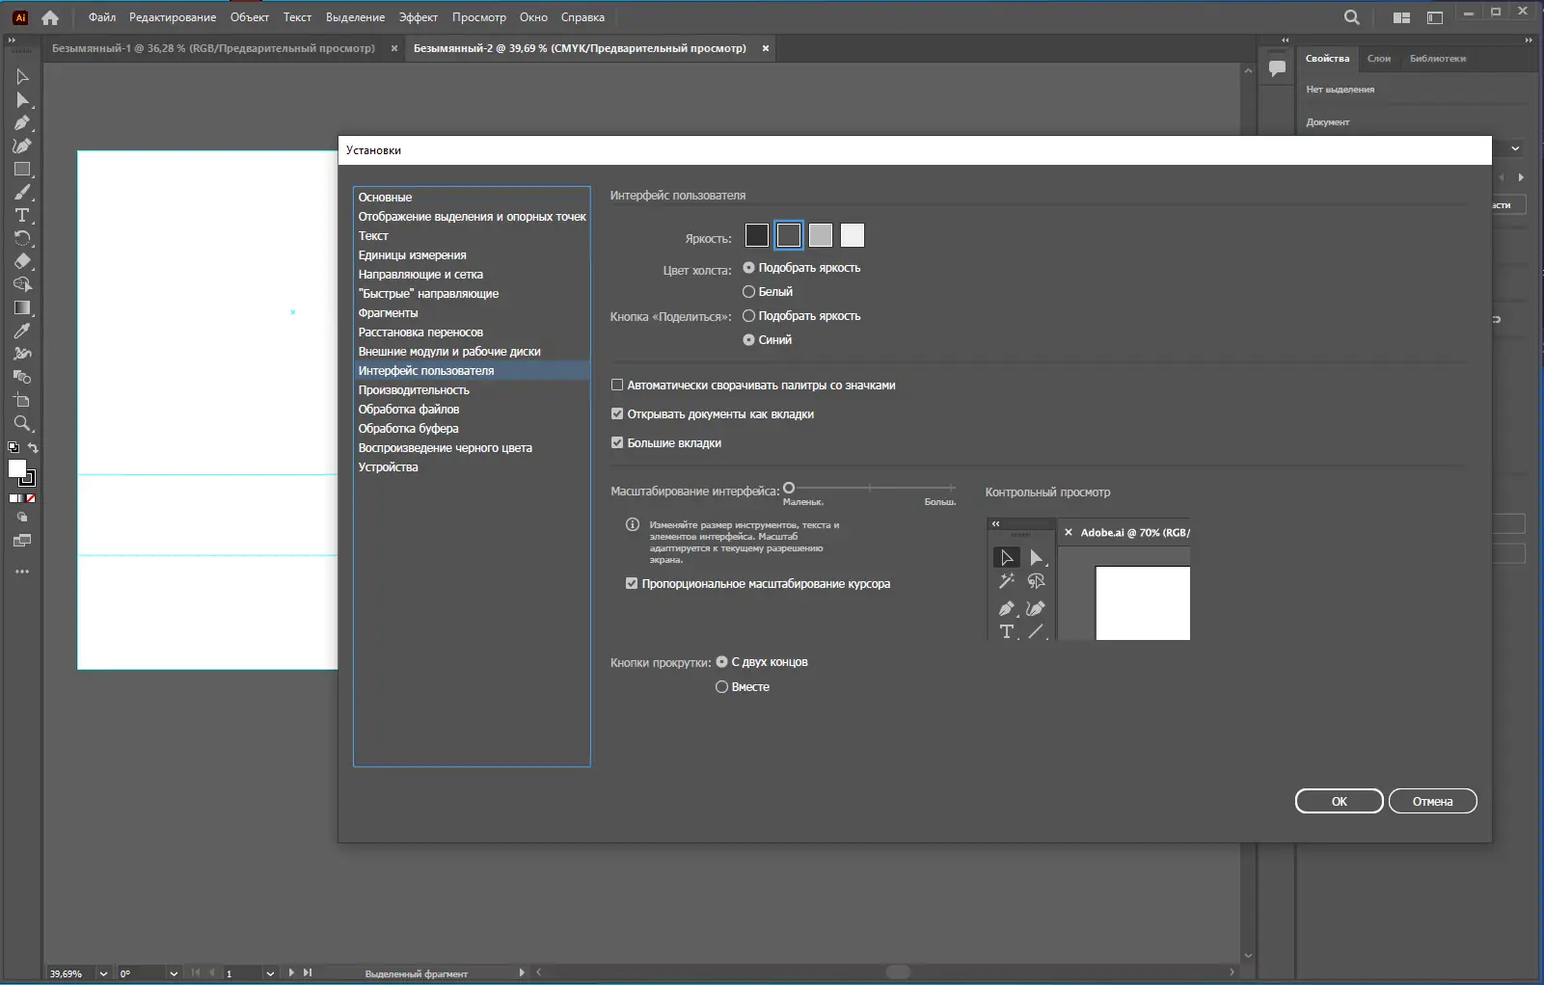
Task: Collapse the right panel dock arrows
Action: [1528, 40]
